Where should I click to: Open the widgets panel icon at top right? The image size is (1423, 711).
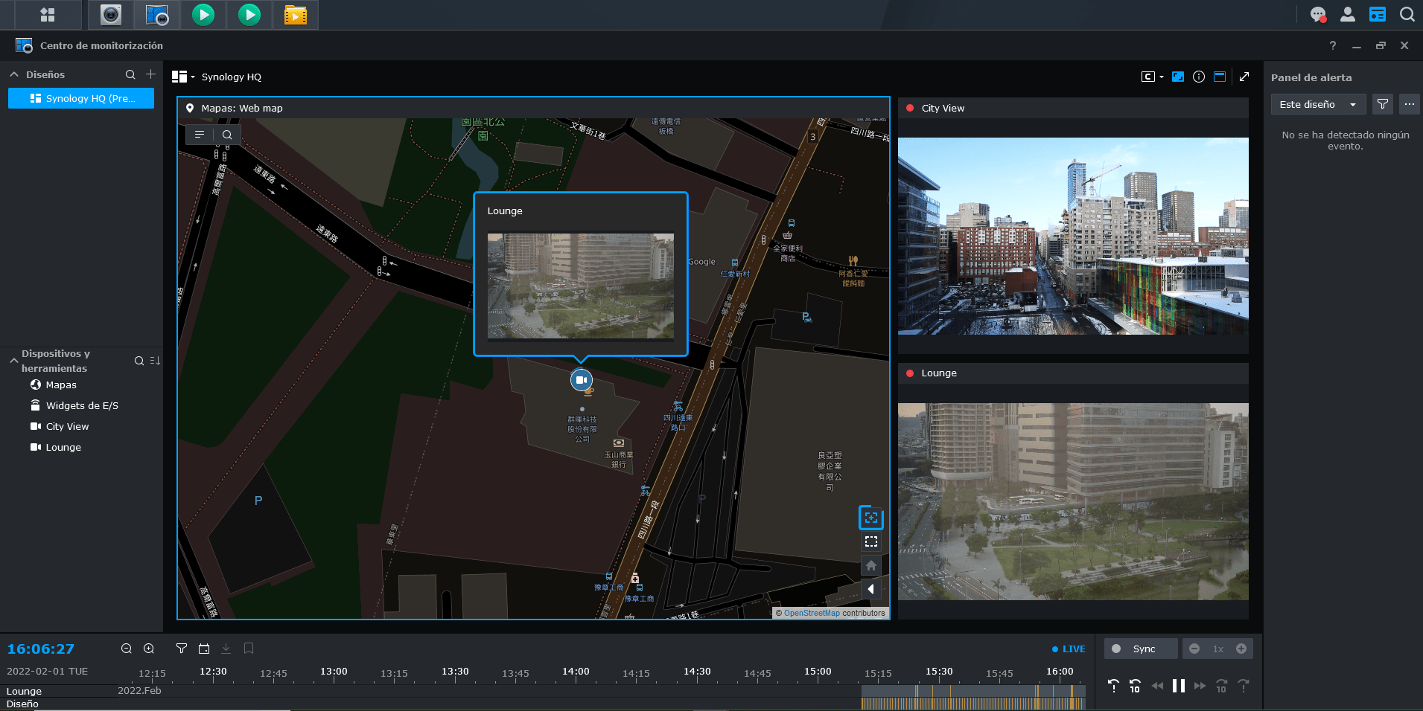point(1378,14)
